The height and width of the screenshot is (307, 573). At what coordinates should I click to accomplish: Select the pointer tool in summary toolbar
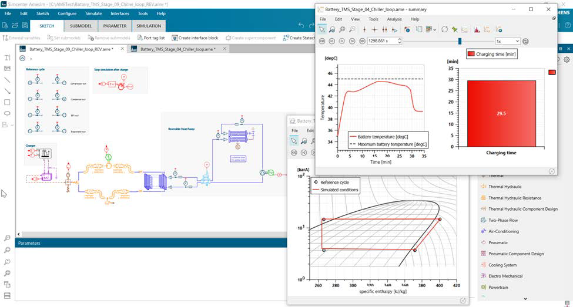click(x=323, y=29)
